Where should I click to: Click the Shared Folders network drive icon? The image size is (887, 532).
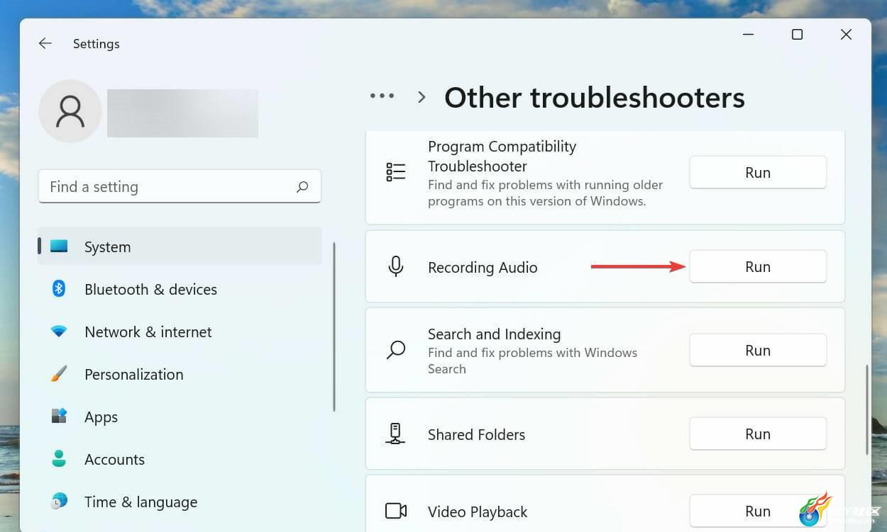tap(396, 434)
